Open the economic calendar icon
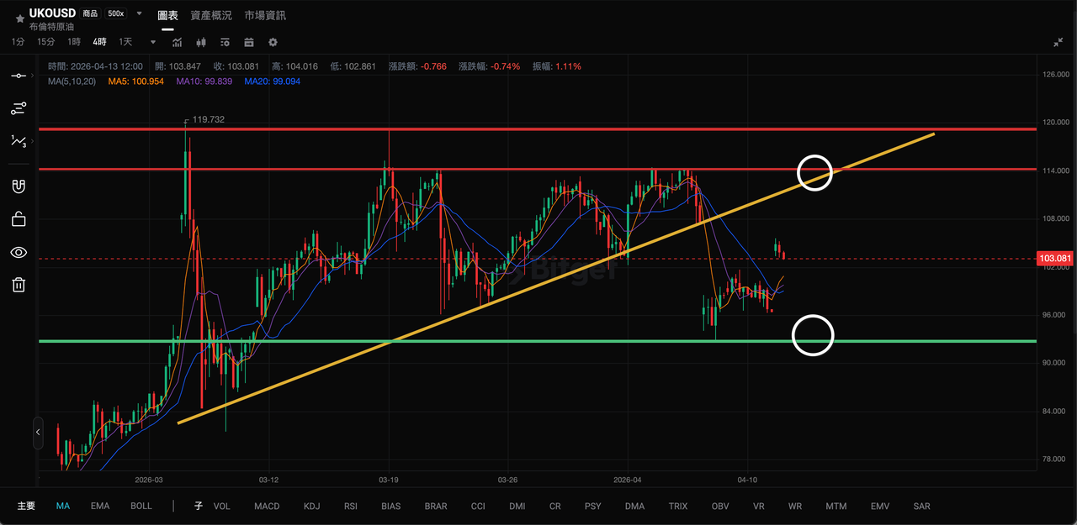The image size is (1077, 525). [x=248, y=42]
